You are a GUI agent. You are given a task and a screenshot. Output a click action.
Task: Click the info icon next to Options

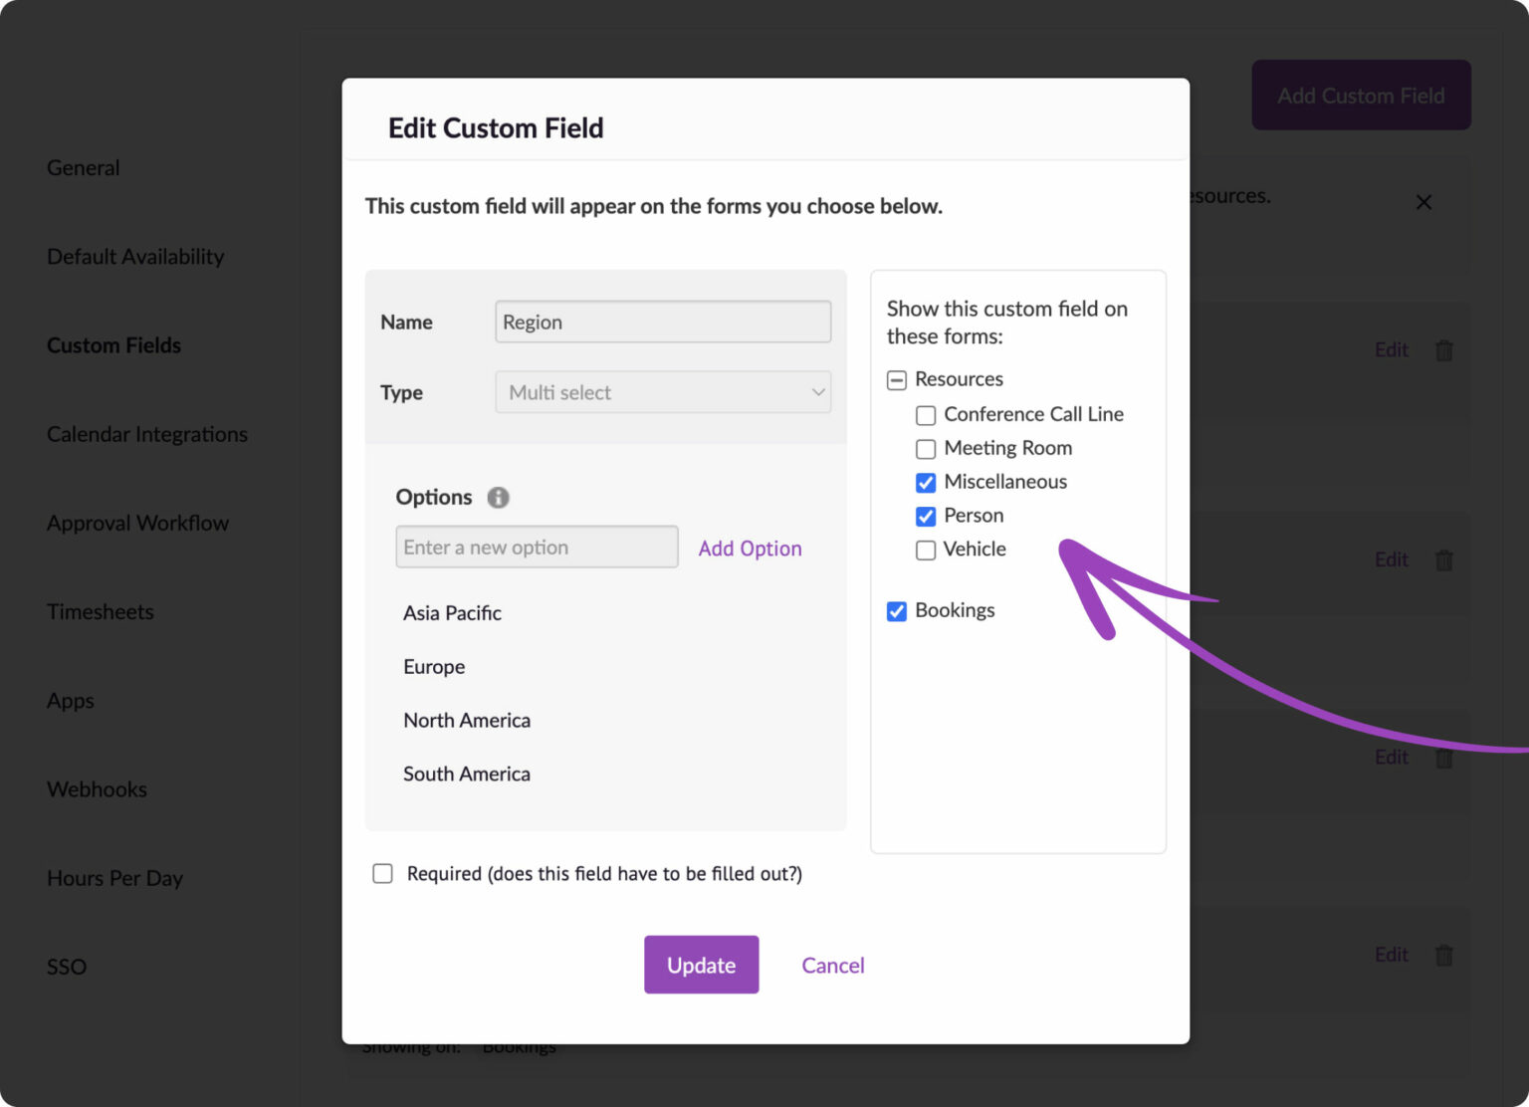[498, 497]
